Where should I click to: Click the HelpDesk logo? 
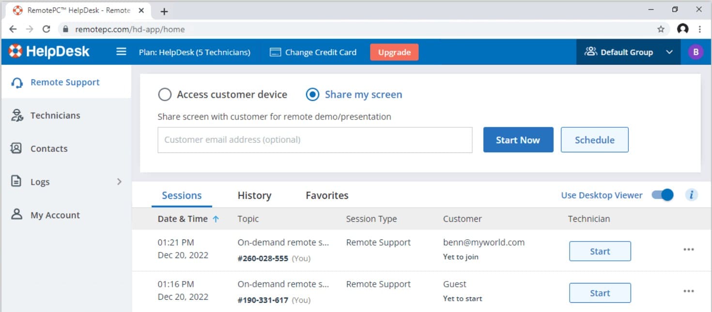pos(49,51)
